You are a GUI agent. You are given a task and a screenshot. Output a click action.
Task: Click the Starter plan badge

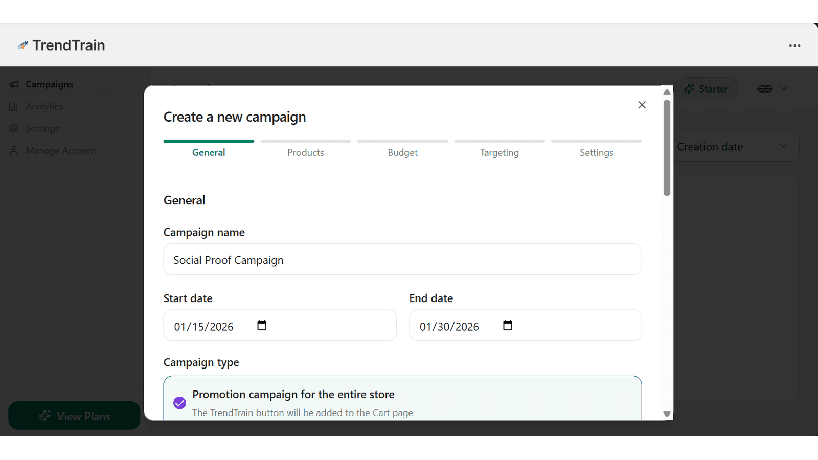pos(706,88)
